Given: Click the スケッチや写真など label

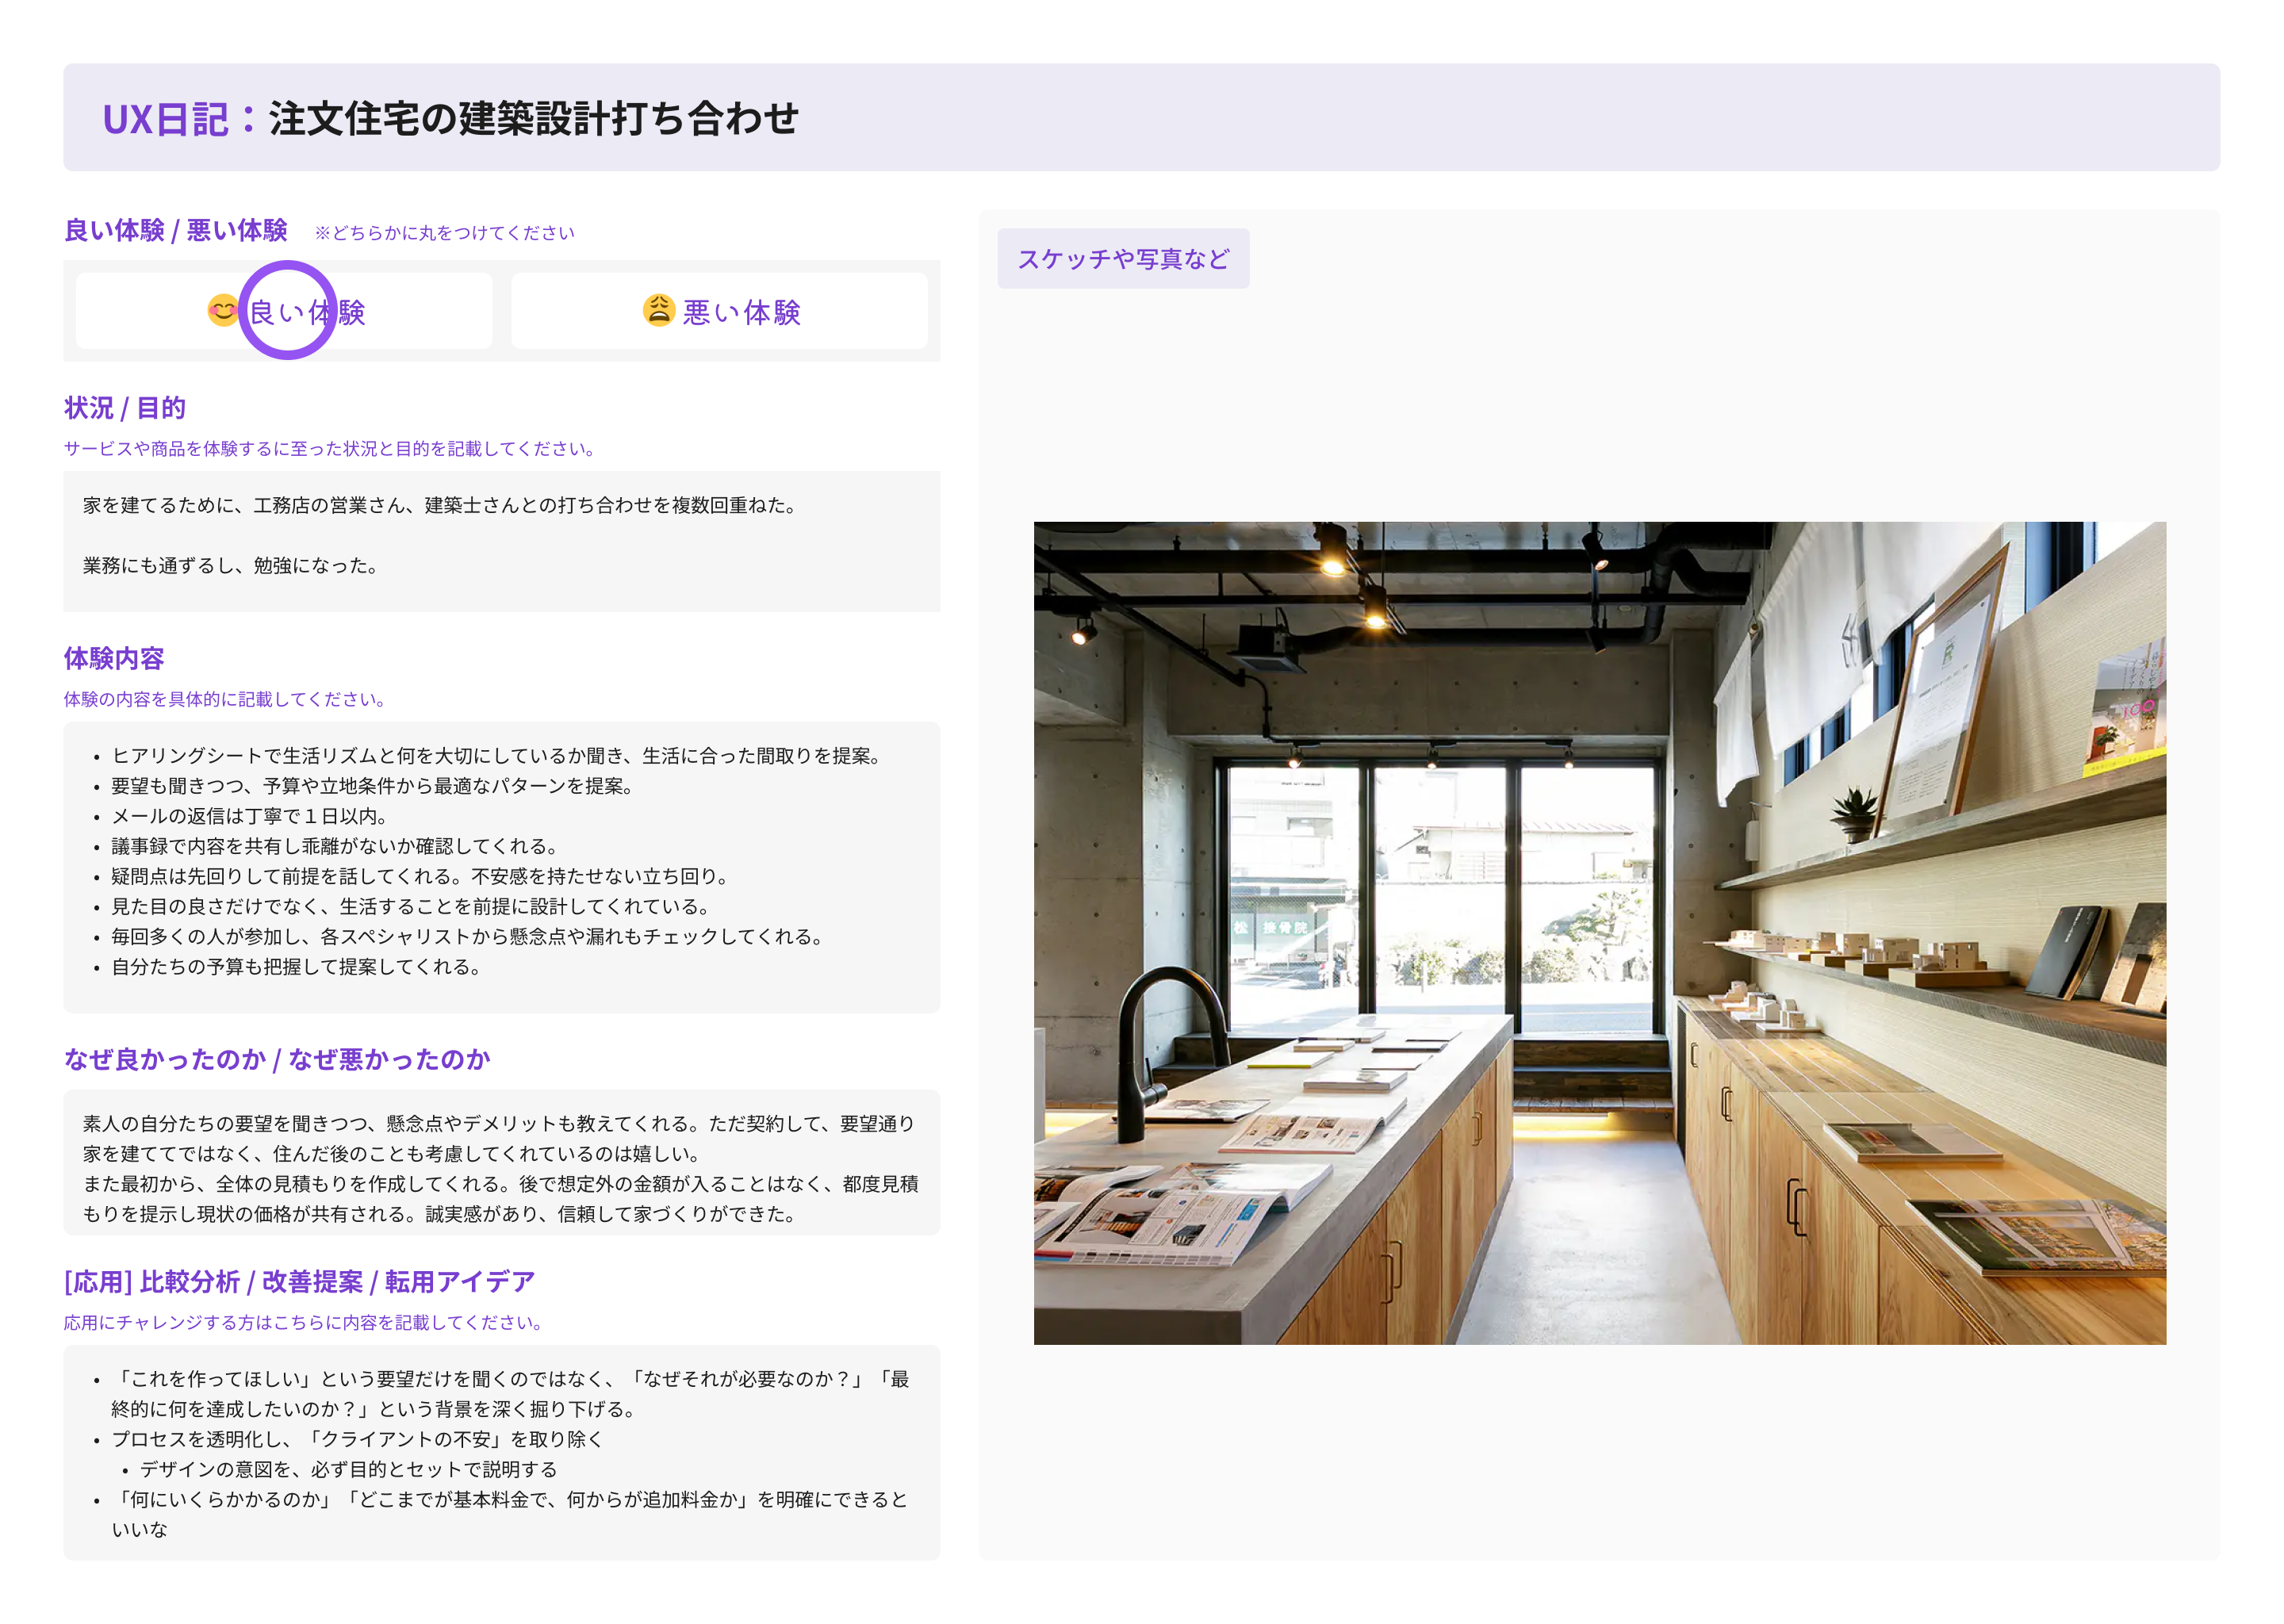Looking at the screenshot, I should (1122, 259).
